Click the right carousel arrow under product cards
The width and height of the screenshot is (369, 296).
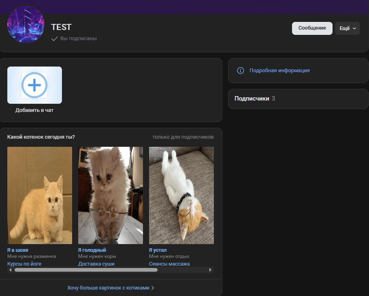click(211, 269)
